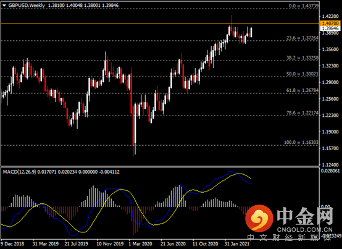
Task: Click the Fibonacci 78.6 = 1.22174 label
Action: [302, 113]
